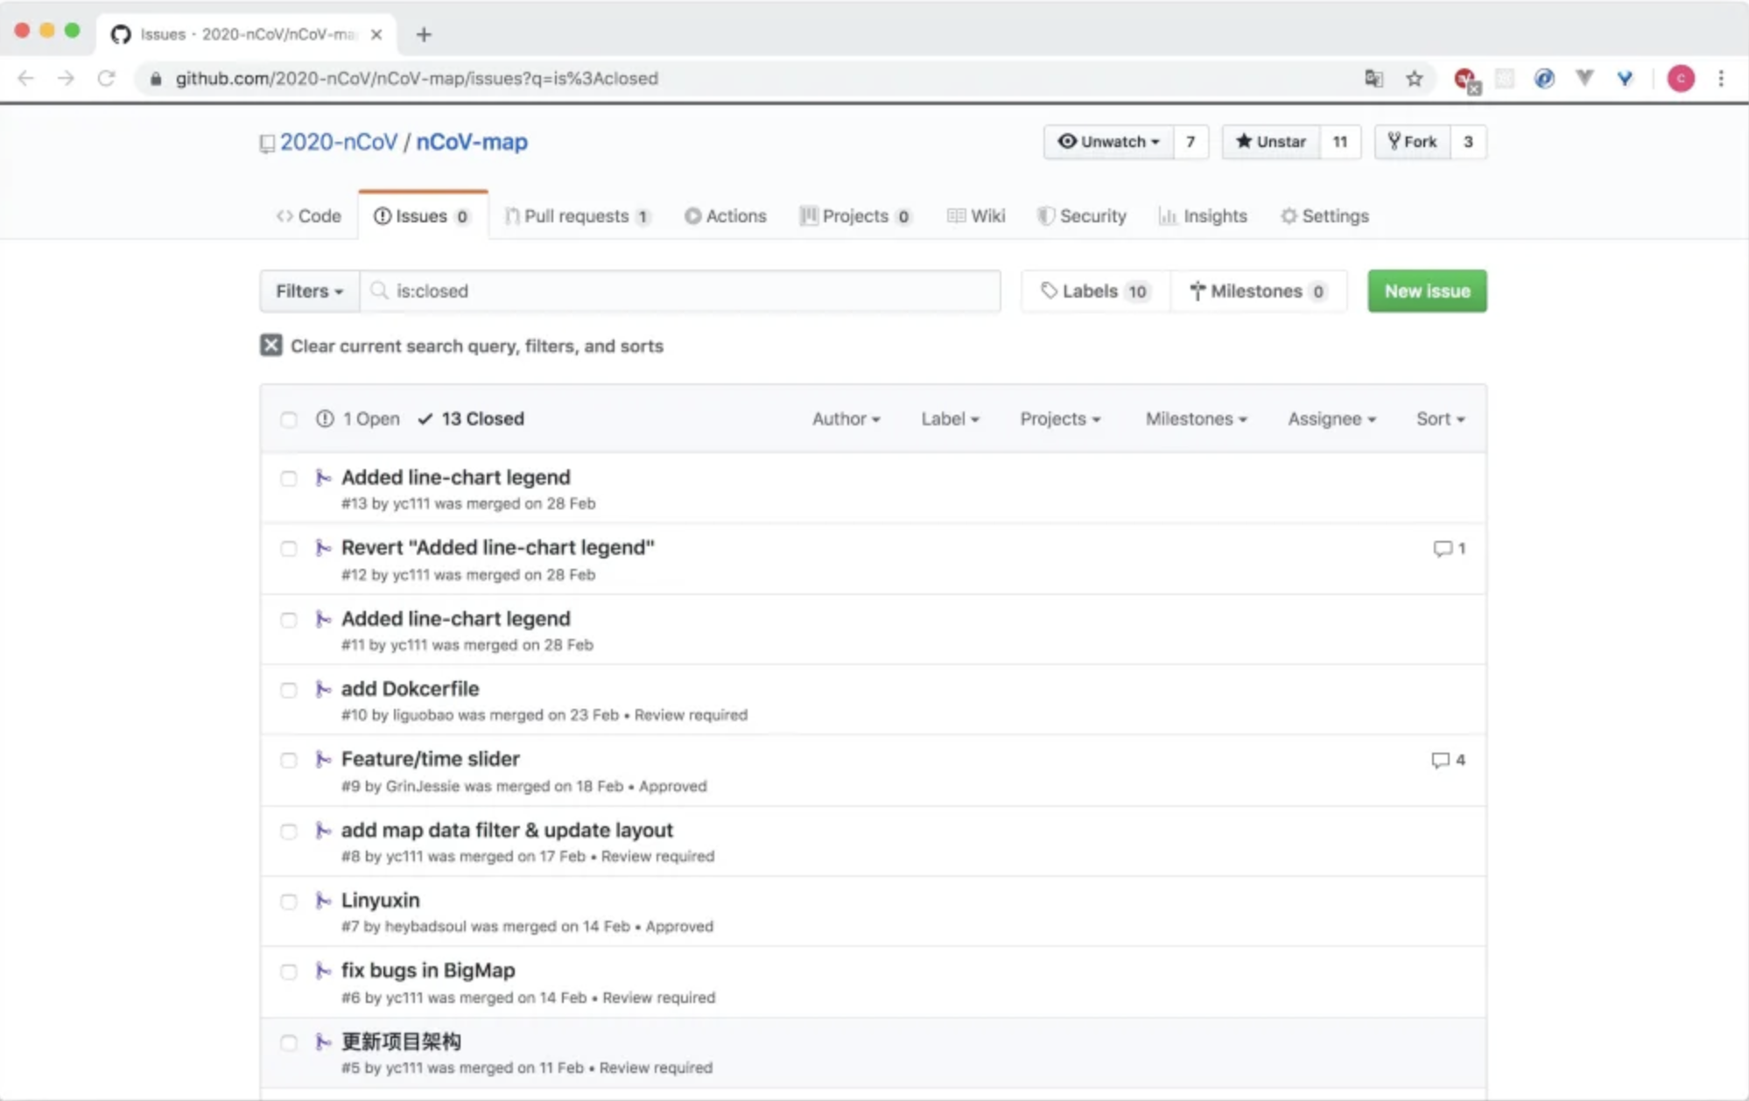Open the Wiki tab
Viewport: 1749px width, 1101px height.
point(976,215)
